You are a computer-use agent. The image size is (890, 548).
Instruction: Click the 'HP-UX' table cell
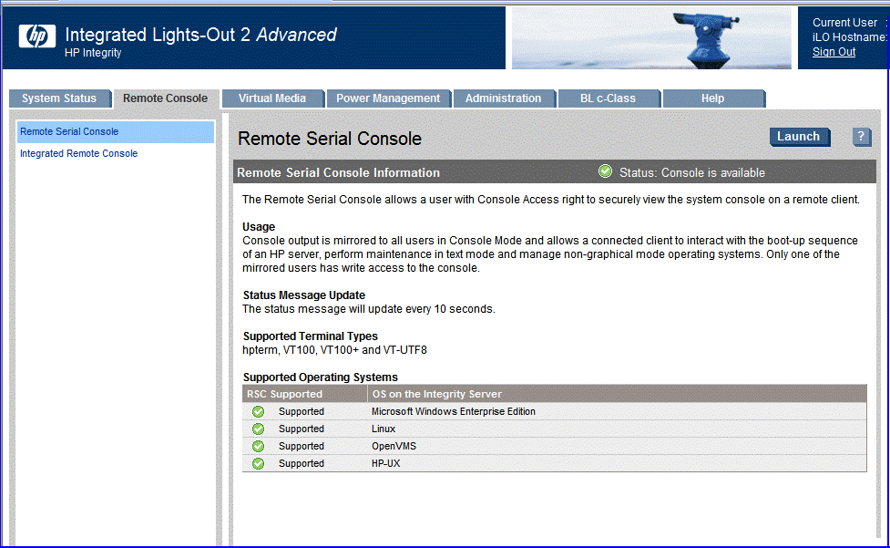point(386,463)
